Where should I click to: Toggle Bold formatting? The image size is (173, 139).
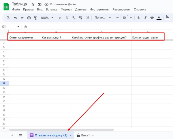click(138, 18)
